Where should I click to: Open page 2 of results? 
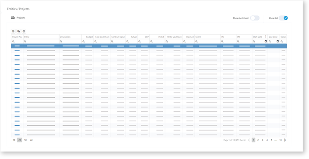pos(258,140)
